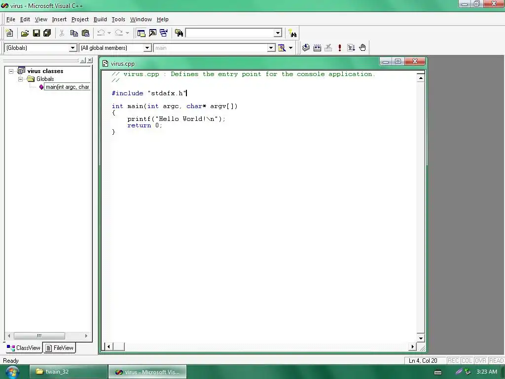Viewport: 505px width, 379px height.
Task: Open the Undo history dropdown arrow
Action: (109, 33)
